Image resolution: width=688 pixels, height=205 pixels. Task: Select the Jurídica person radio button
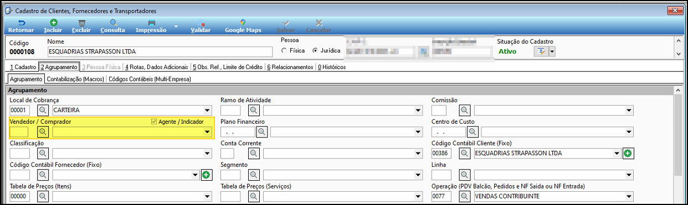click(316, 51)
